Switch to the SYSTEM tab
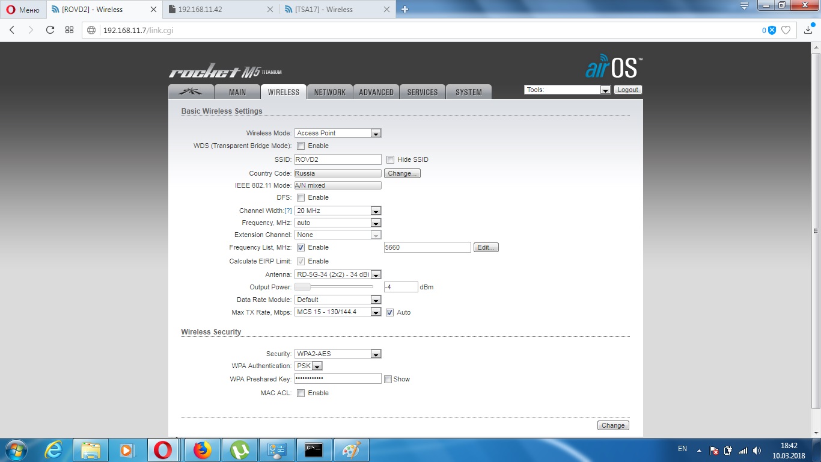821x462 pixels. pyautogui.click(x=469, y=92)
